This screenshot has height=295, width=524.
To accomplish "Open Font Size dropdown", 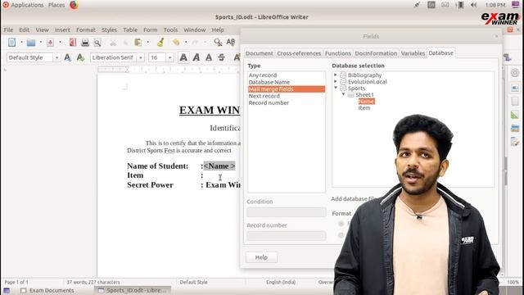I will tap(169, 57).
